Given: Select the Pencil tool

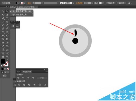Looking at the screenshot, I should (7, 25).
